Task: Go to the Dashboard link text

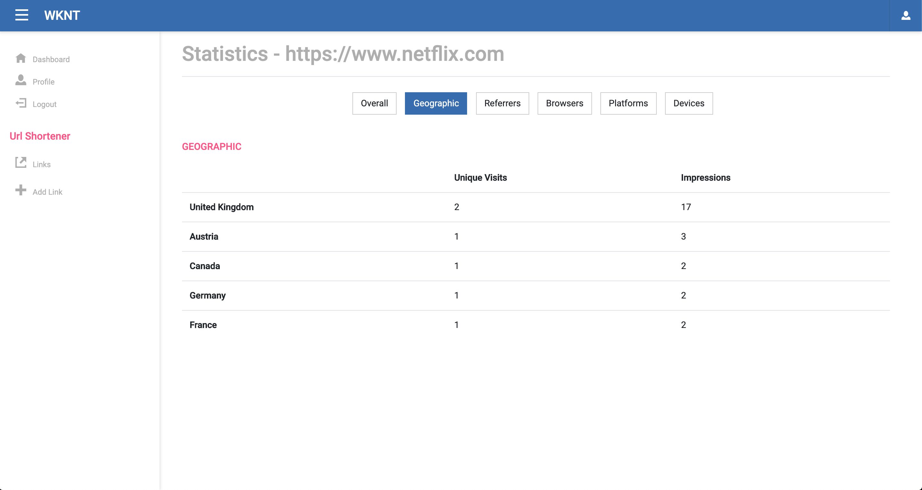Action: [x=51, y=60]
